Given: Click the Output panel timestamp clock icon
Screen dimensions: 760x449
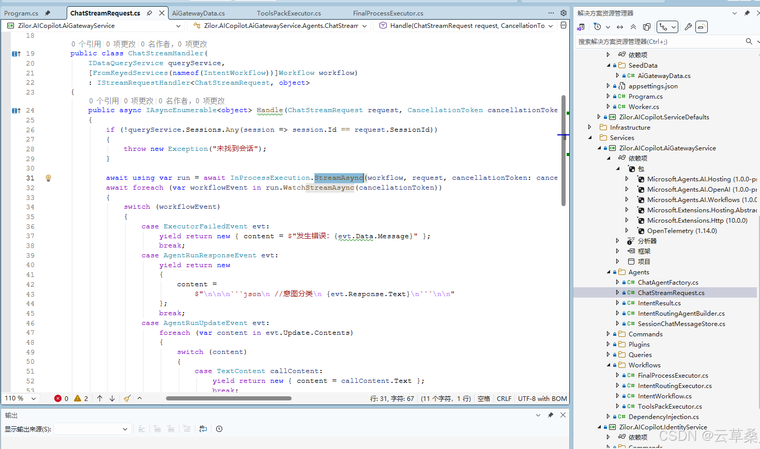Looking at the screenshot, I should tap(219, 429).
